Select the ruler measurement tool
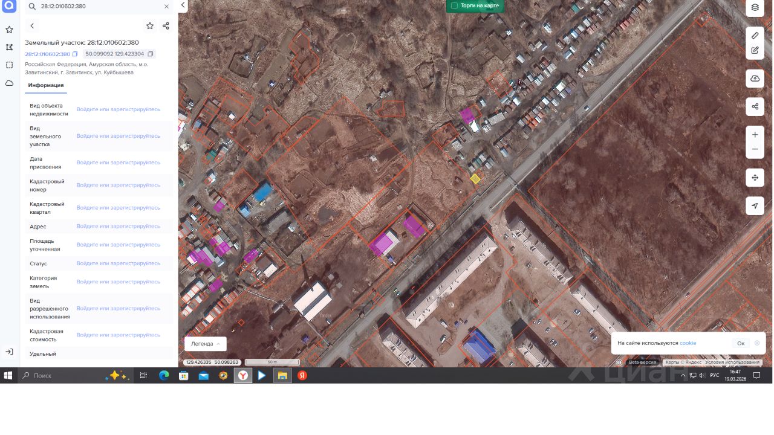The height and width of the screenshot is (435, 774). [x=755, y=36]
